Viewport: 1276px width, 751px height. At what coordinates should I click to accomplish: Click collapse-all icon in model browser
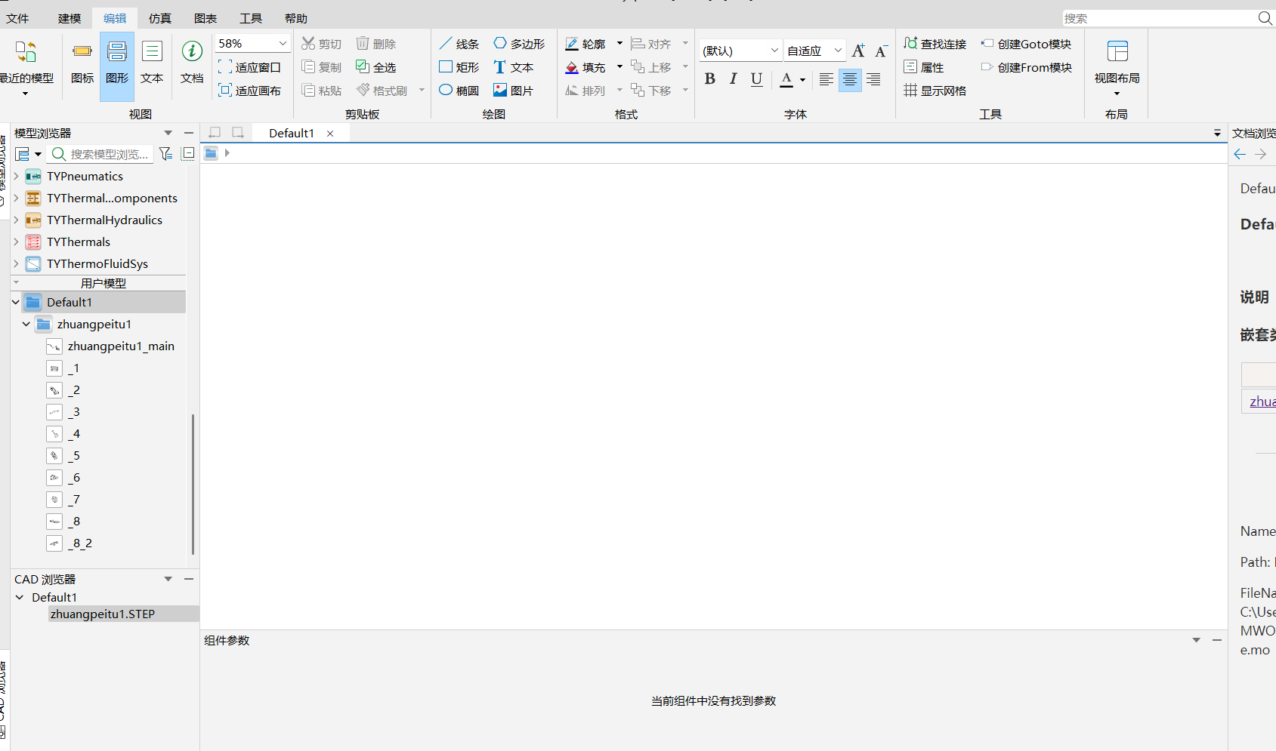point(188,154)
